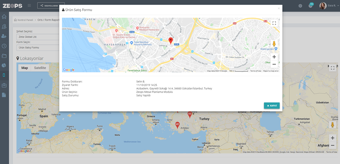The width and height of the screenshot is (340, 164).
Task: Click the visit date '11/10/2019 14:25'
Action: [147, 85]
